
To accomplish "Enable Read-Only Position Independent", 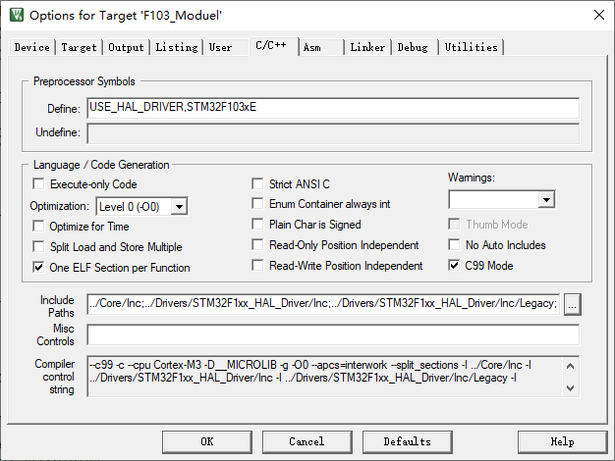I will point(257,245).
